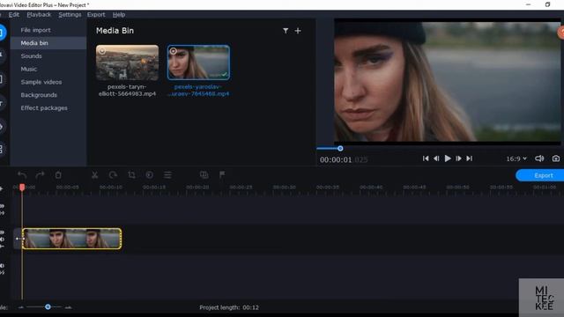Open the 16:9 aspect ratio dropdown

[516, 158]
